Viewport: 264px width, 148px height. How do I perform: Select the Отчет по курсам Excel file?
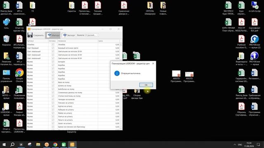click(19, 25)
